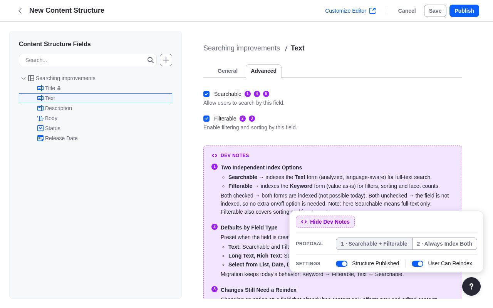Click note badge 5 next to Searchable
Image resolution: width=493 pixels, height=308 pixels.
tap(266, 94)
